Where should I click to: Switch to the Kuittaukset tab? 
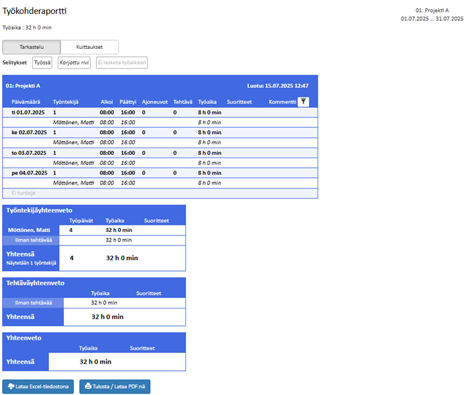(x=89, y=47)
